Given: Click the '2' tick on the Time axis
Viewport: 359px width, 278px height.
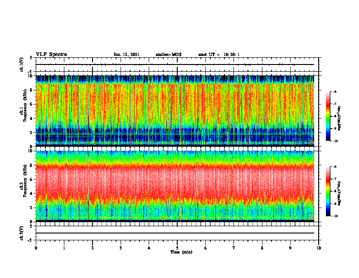Looking at the screenshot, I should pyautogui.click(x=92, y=248).
